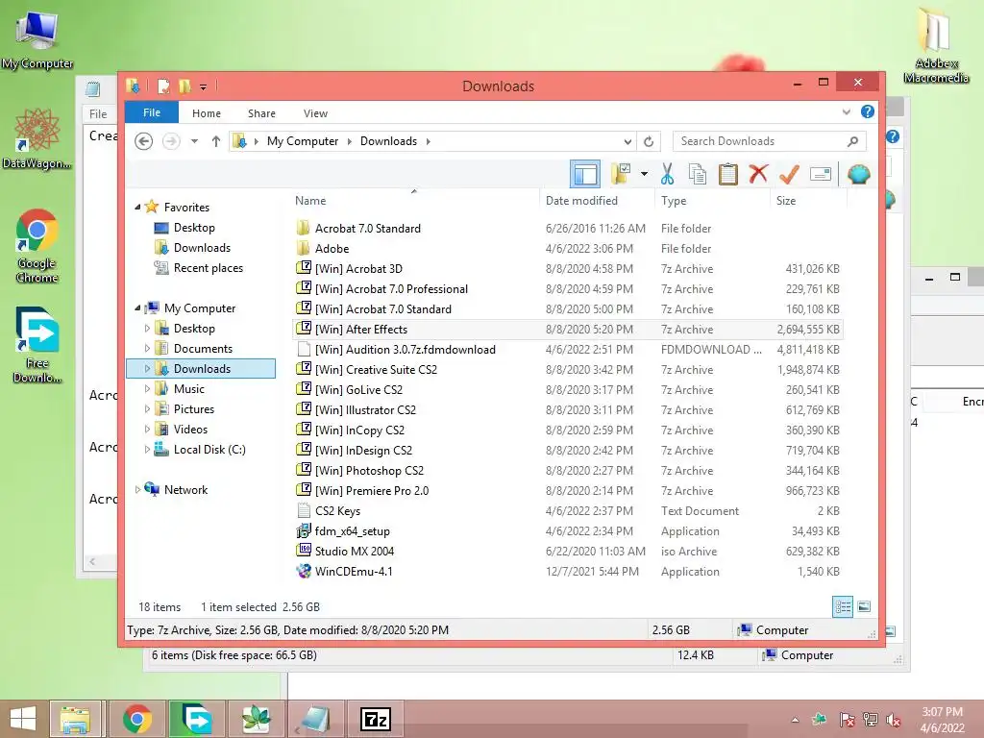Open Free Download Manager taskbar icon
Viewport: 984px width, 738px height.
196,719
